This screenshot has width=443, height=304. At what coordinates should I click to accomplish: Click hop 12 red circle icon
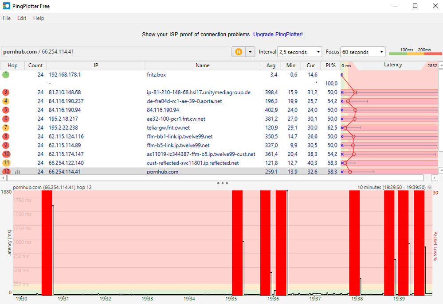tap(6, 171)
